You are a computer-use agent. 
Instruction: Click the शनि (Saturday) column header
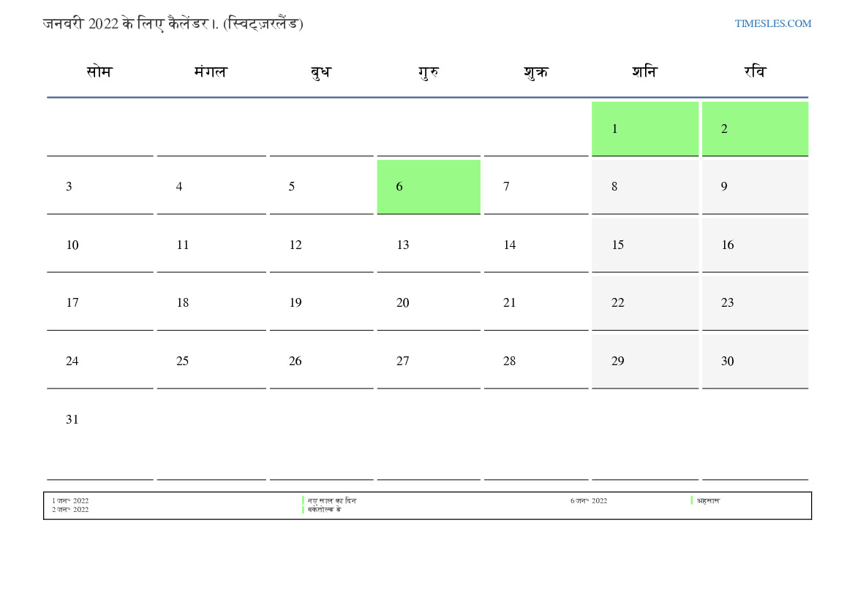coord(644,72)
